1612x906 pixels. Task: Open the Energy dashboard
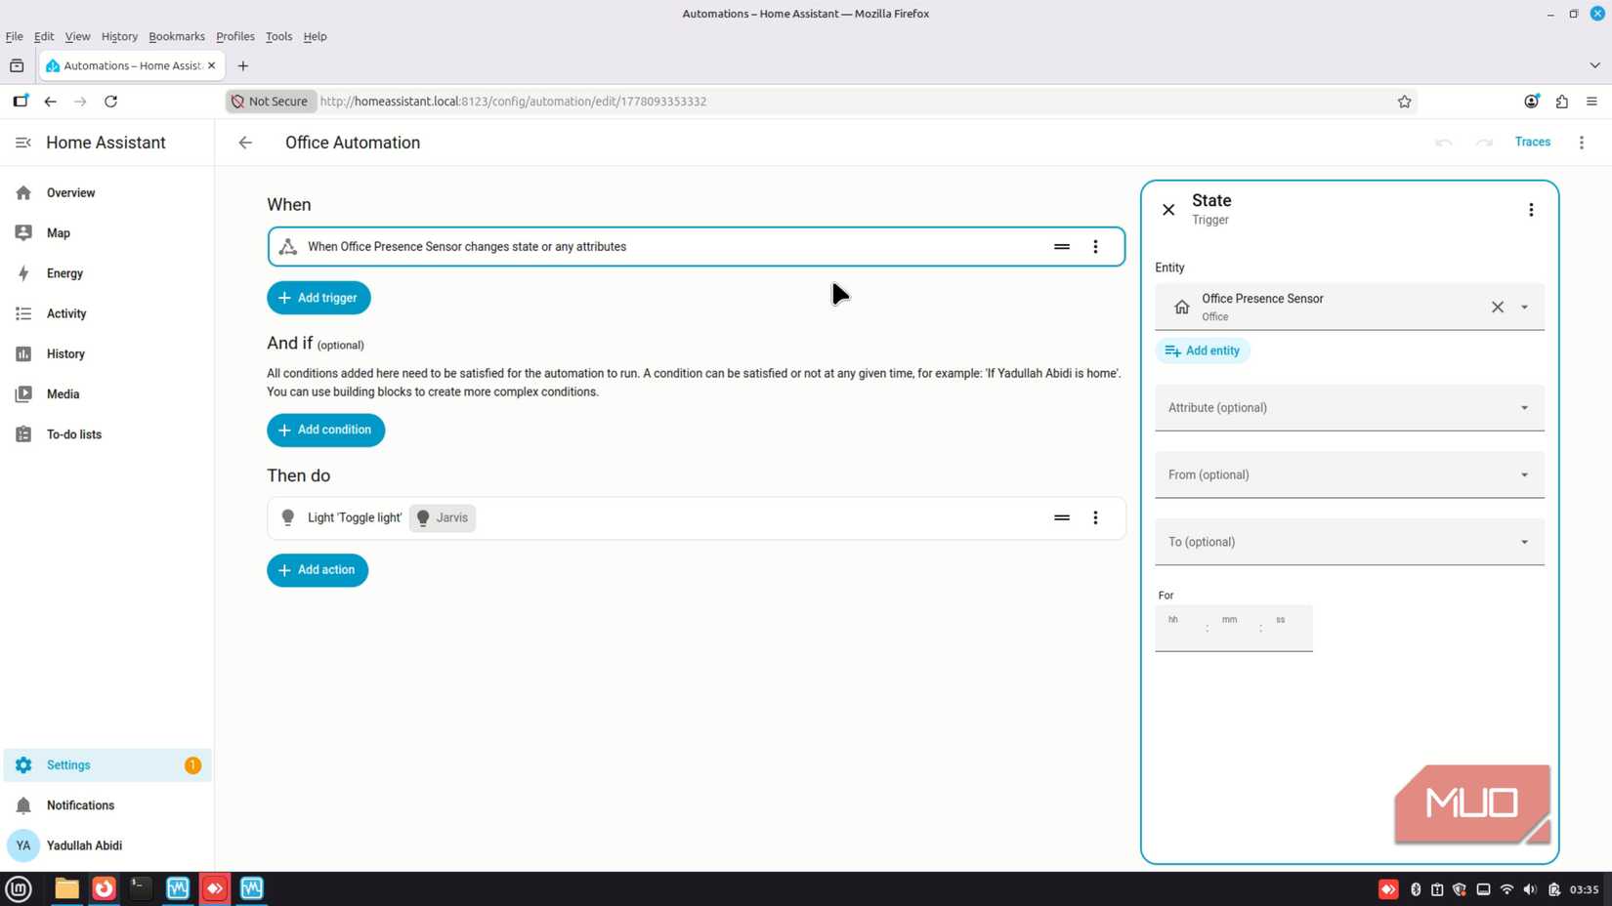(x=107, y=273)
